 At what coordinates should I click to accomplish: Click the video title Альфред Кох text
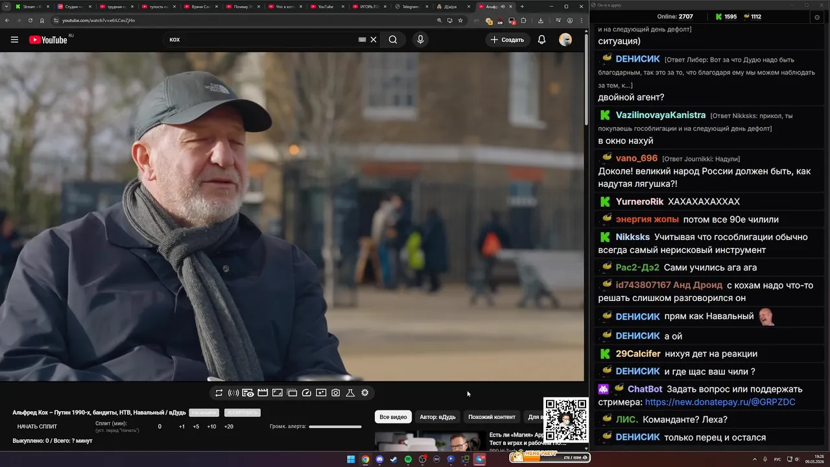click(x=99, y=413)
